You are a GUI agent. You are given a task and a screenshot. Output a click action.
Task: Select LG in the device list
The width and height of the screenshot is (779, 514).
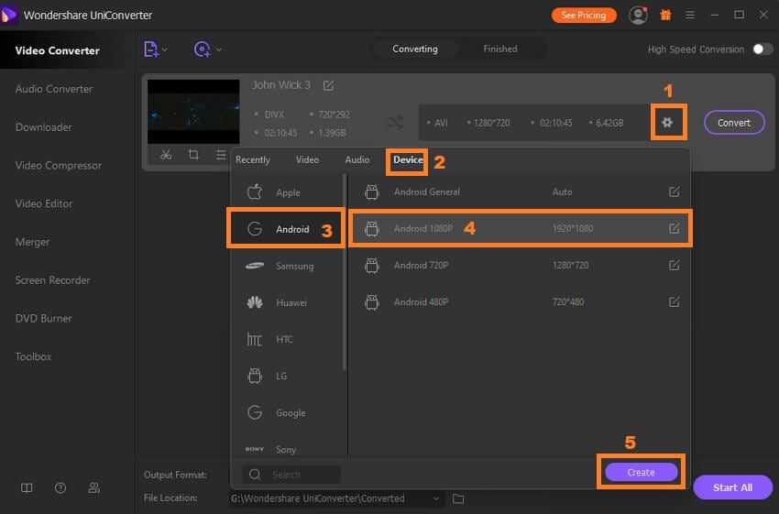287,376
